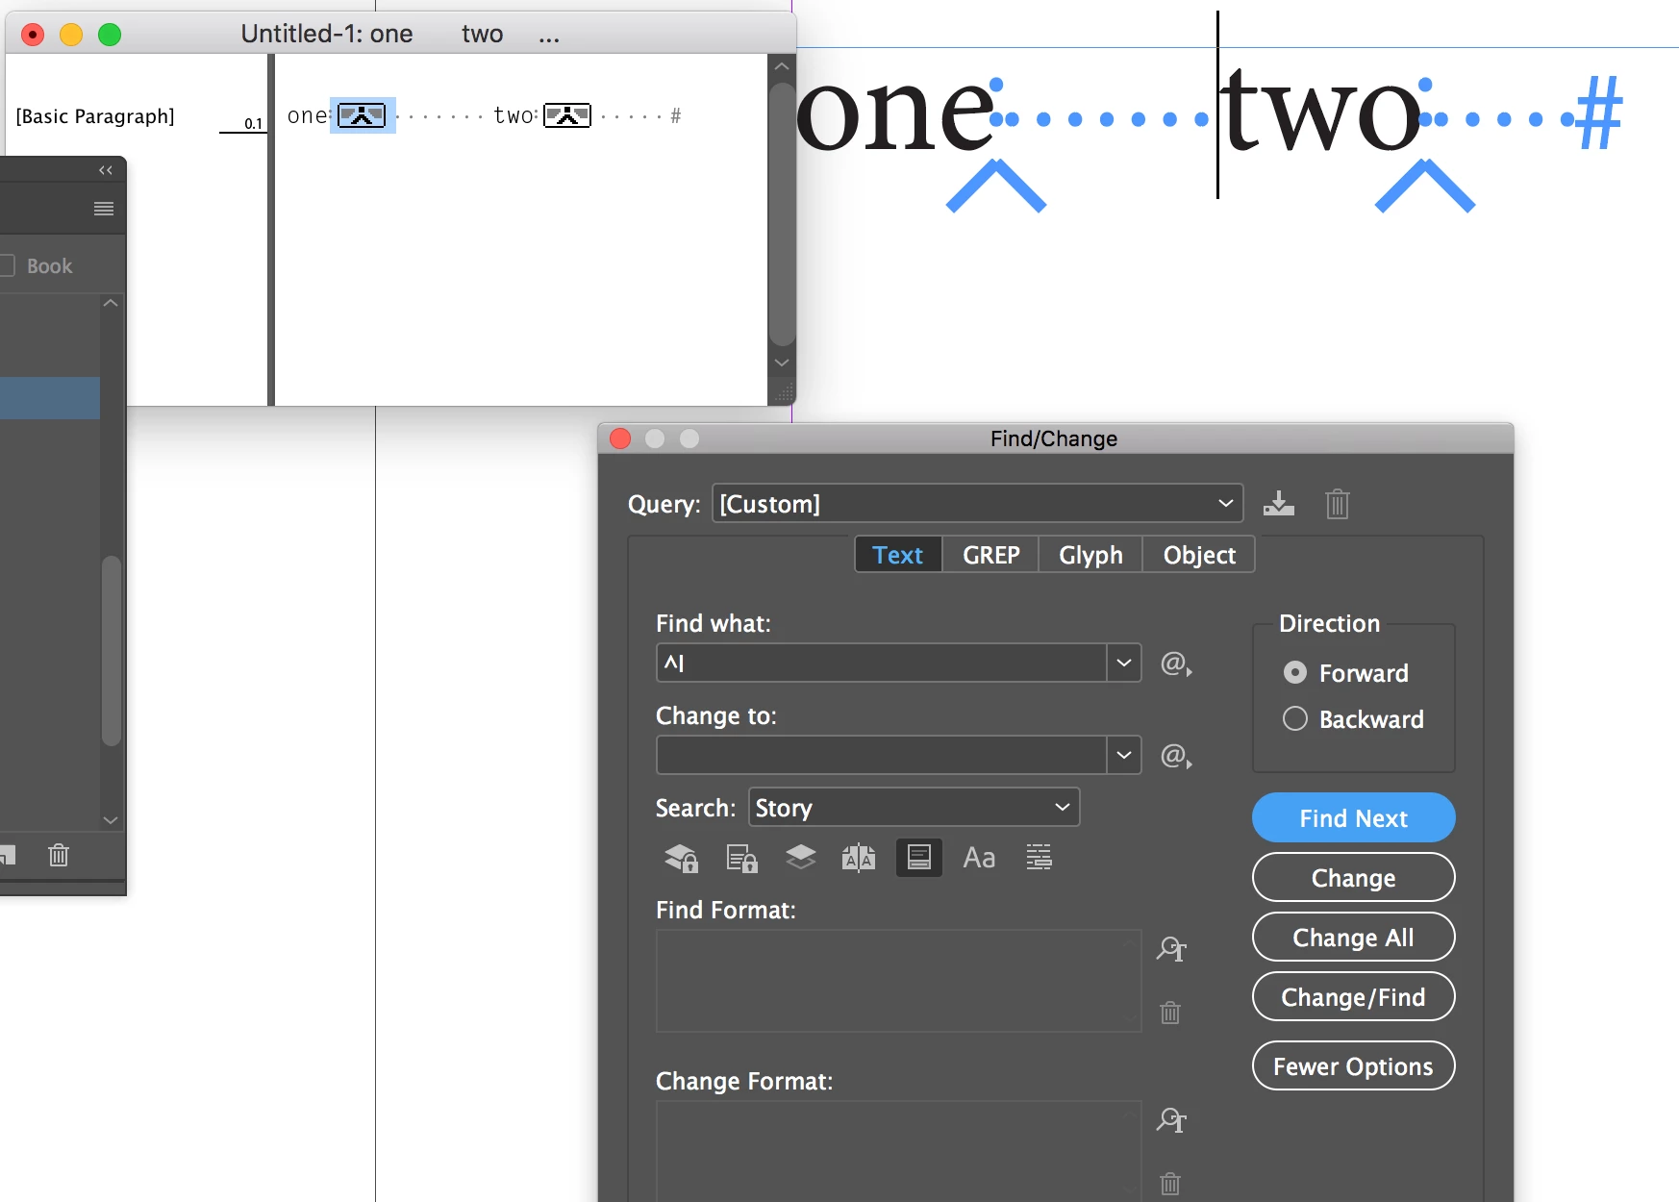Screen dimensions: 1679x1202
Task: Switch to the Glyph tab
Action: 1090,555
